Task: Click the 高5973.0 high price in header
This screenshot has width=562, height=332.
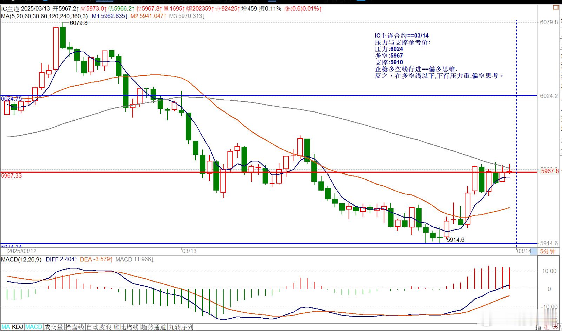Action: click(93, 9)
